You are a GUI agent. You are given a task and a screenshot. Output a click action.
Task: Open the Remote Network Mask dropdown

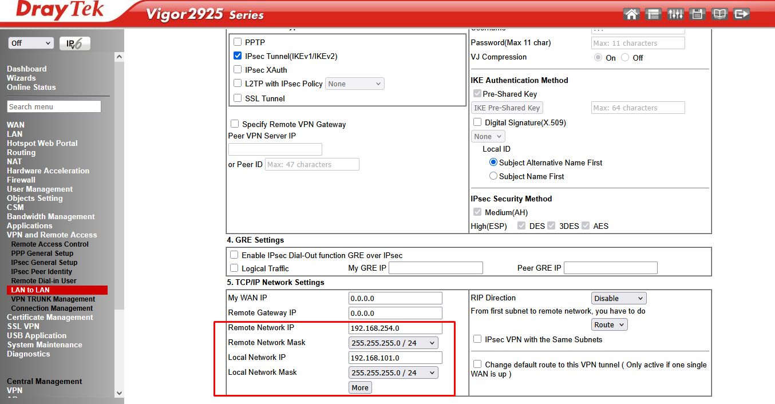(x=393, y=343)
